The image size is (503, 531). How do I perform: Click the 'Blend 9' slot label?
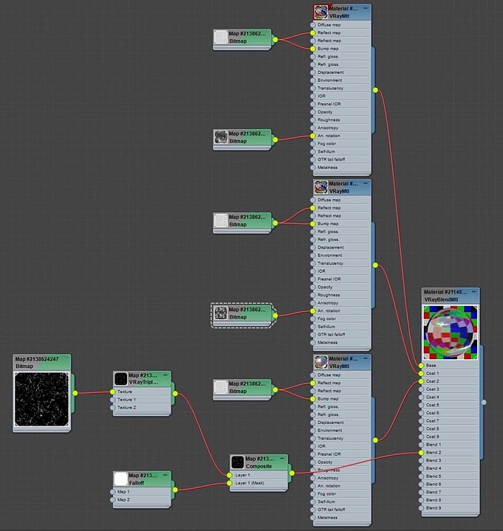point(434,507)
